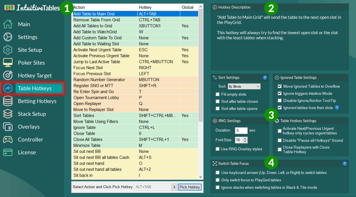Clear hotkey with the X button
This screenshot has width=356, height=197.
[x=174, y=187]
